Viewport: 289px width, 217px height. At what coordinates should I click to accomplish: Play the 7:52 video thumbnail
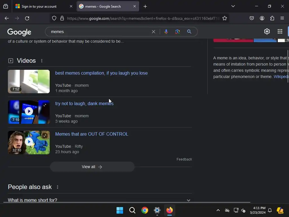pyautogui.click(x=29, y=81)
